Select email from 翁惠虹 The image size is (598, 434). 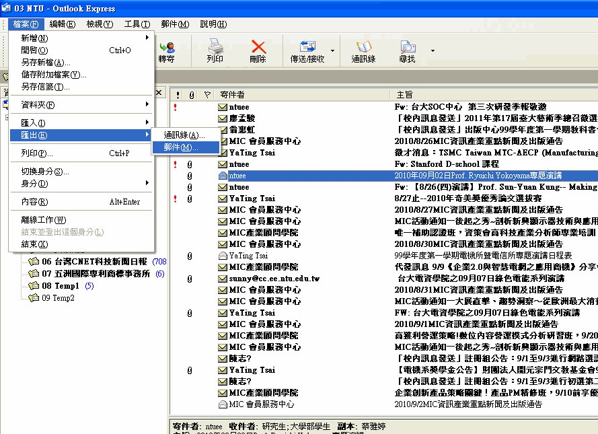coord(241,130)
